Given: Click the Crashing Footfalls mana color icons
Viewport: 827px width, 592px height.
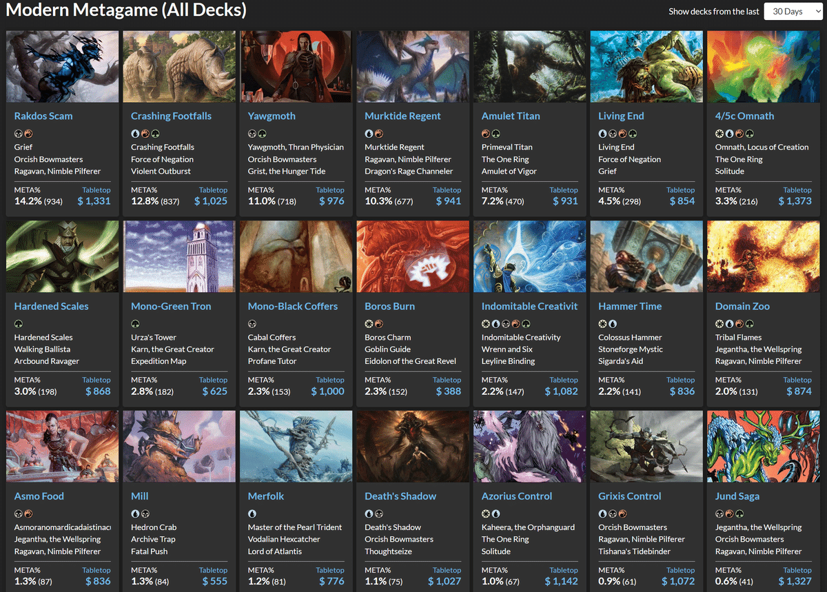Looking at the screenshot, I should click(x=145, y=134).
